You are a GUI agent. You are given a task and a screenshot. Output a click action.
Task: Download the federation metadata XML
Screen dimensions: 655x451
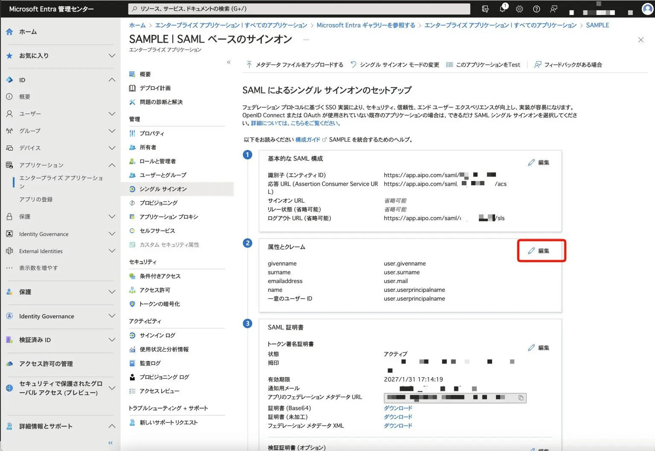click(x=398, y=426)
